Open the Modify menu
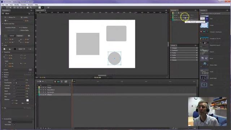 17,5
